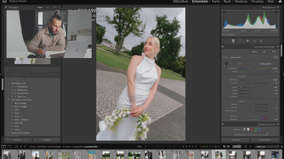
Task: Toggle Gradationskurve panel eye switch
Action: point(223,124)
